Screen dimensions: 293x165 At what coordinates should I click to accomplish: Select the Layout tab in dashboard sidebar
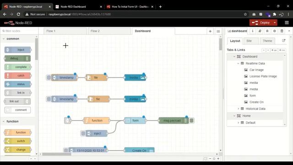235,41
